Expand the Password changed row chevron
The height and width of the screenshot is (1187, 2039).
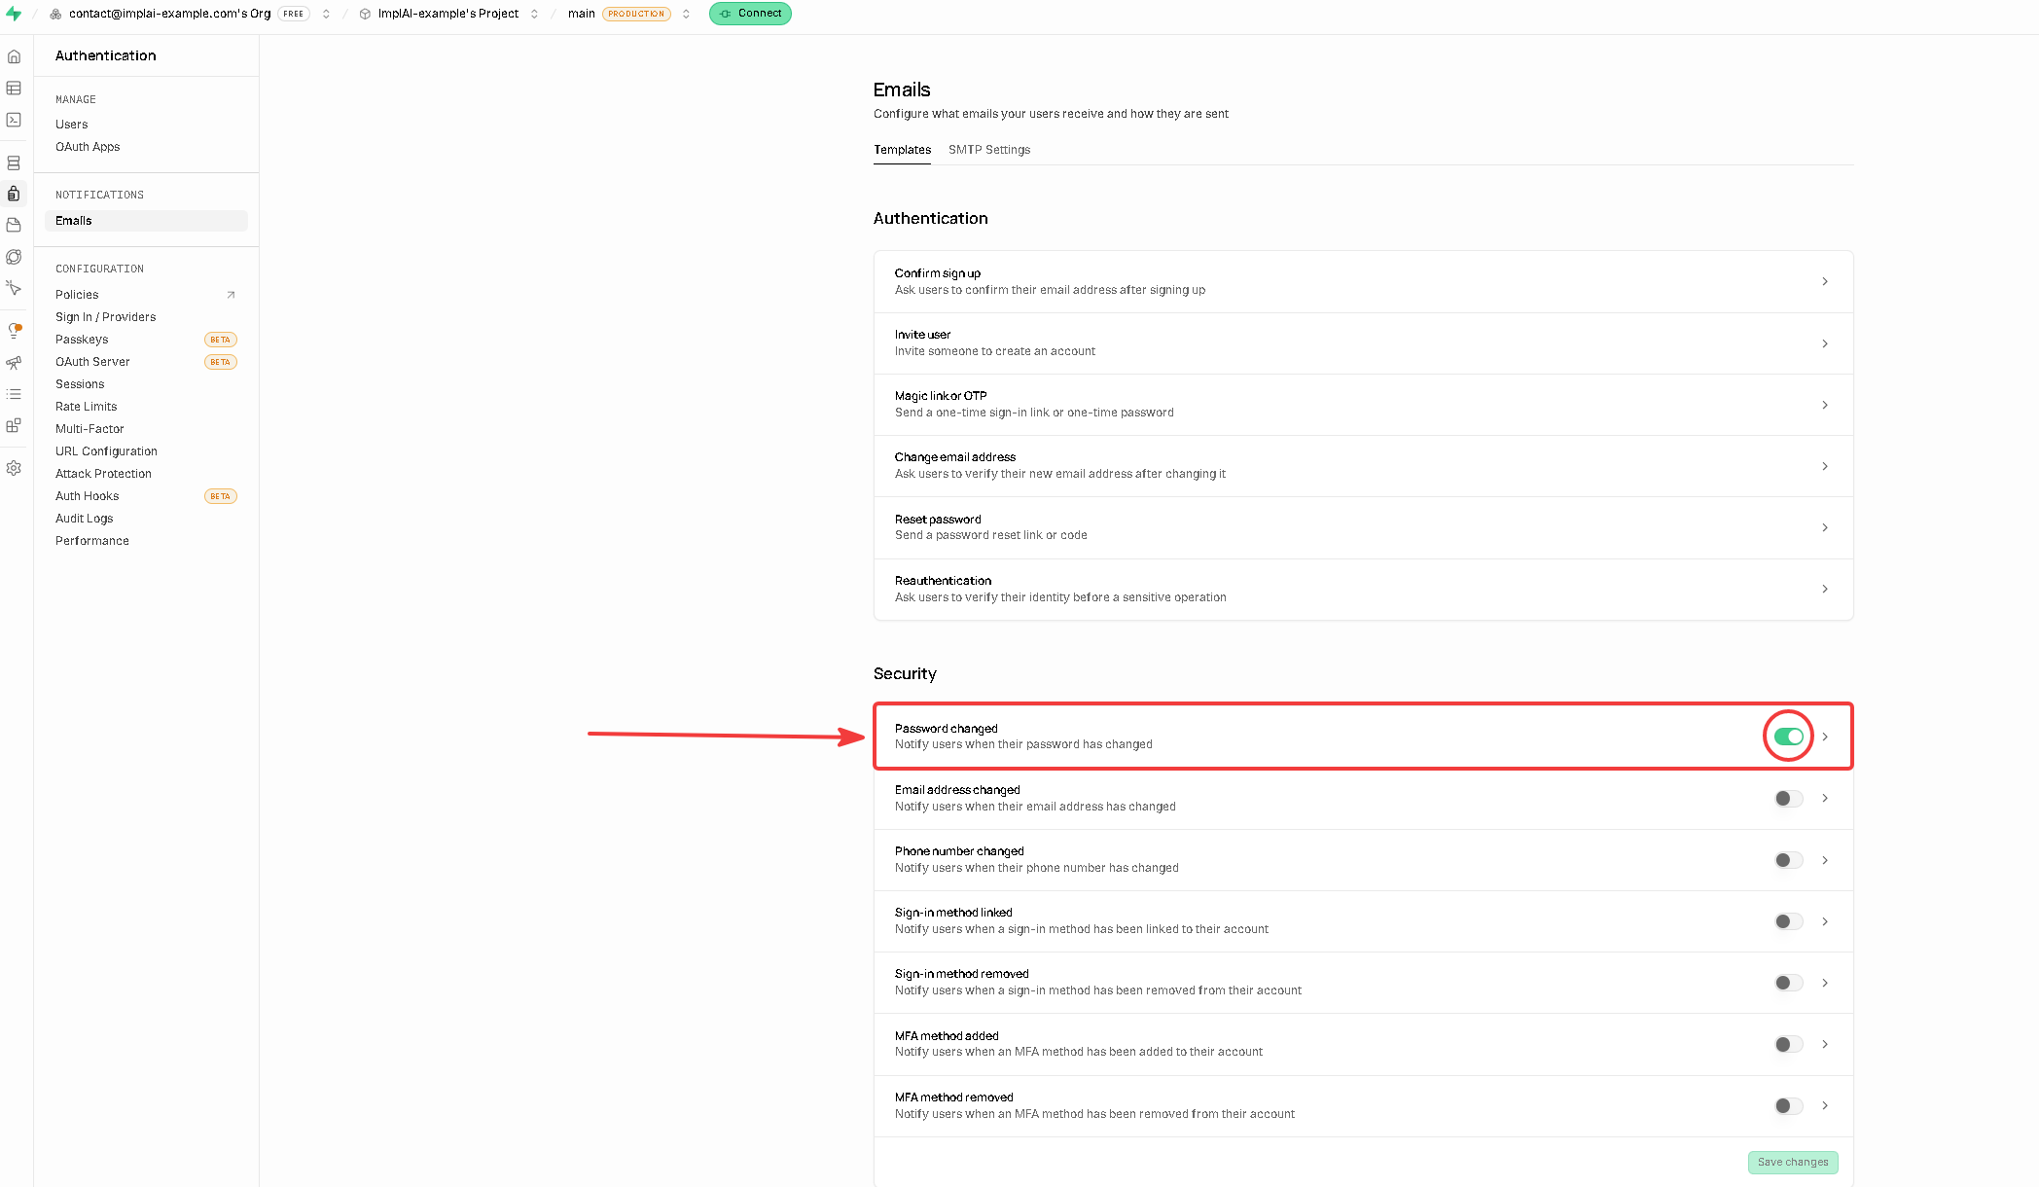click(1825, 737)
